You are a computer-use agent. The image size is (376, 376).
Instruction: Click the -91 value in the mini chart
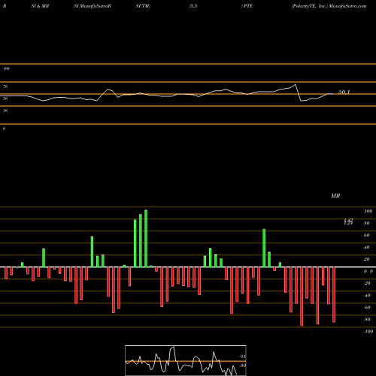242,356
